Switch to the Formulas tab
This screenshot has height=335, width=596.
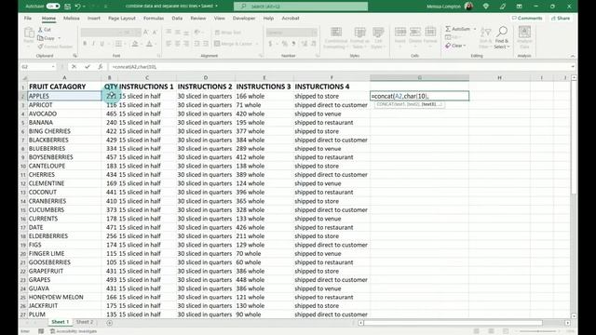click(154, 19)
